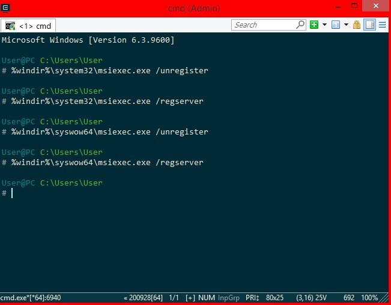Click the InpGrp status entry

[x=229, y=298]
